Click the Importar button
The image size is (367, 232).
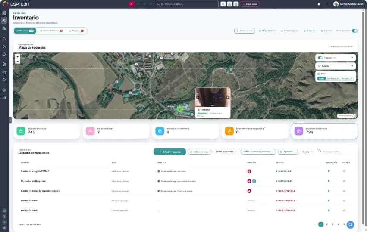[326, 31]
